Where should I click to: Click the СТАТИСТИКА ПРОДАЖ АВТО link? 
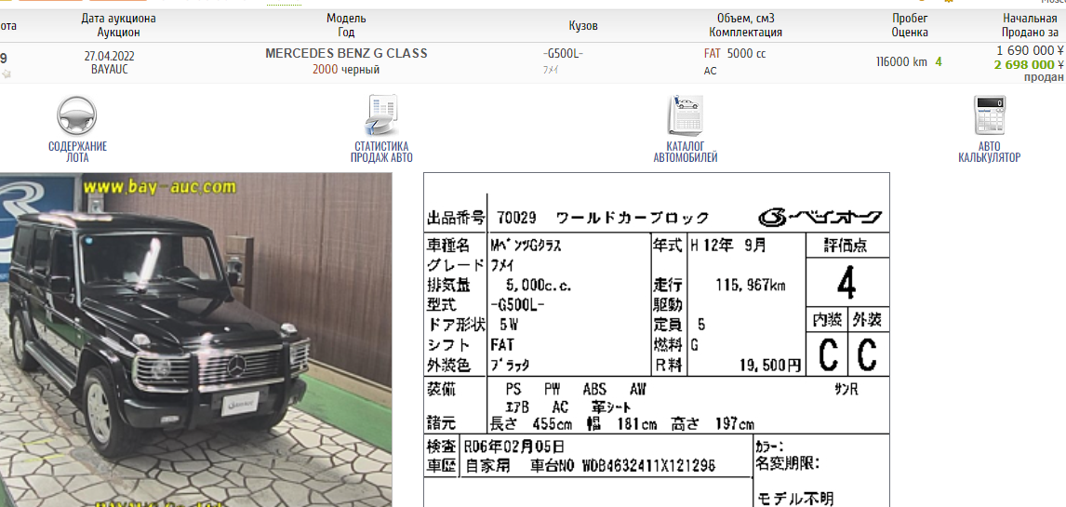click(x=381, y=153)
